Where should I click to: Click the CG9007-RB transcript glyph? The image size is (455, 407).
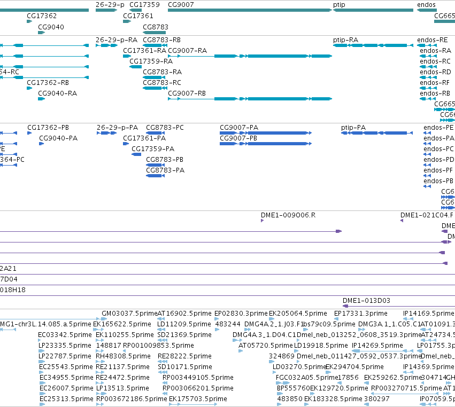[x=250, y=99]
